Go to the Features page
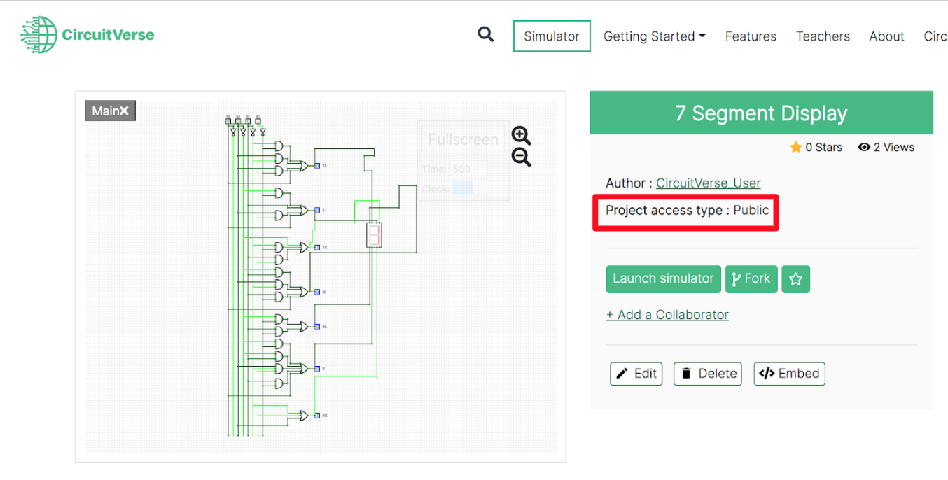948x480 pixels. [751, 36]
